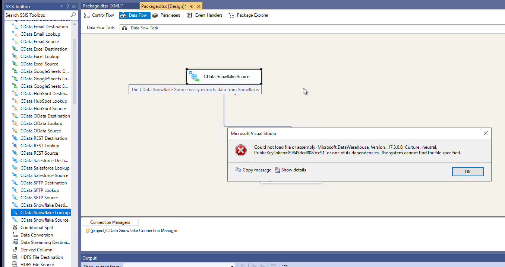Screen dimensions: 505x267
Task: Select CData GoogleSheets Source toolbox entry
Action: (x=41, y=86)
